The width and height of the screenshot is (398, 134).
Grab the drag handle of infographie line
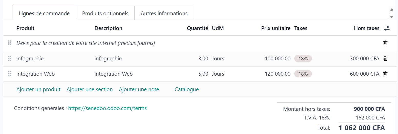10,59
